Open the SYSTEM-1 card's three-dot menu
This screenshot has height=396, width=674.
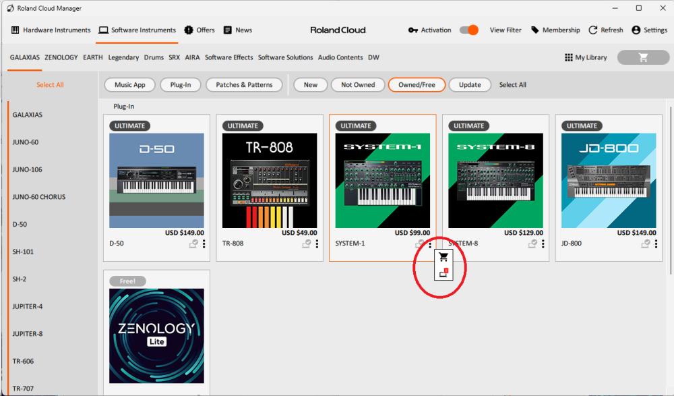pyautogui.click(x=430, y=244)
